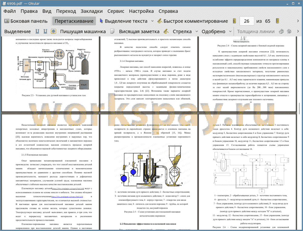This screenshot has width=303, height=231.
Task: Open the Сервис menu
Action: [116, 11]
